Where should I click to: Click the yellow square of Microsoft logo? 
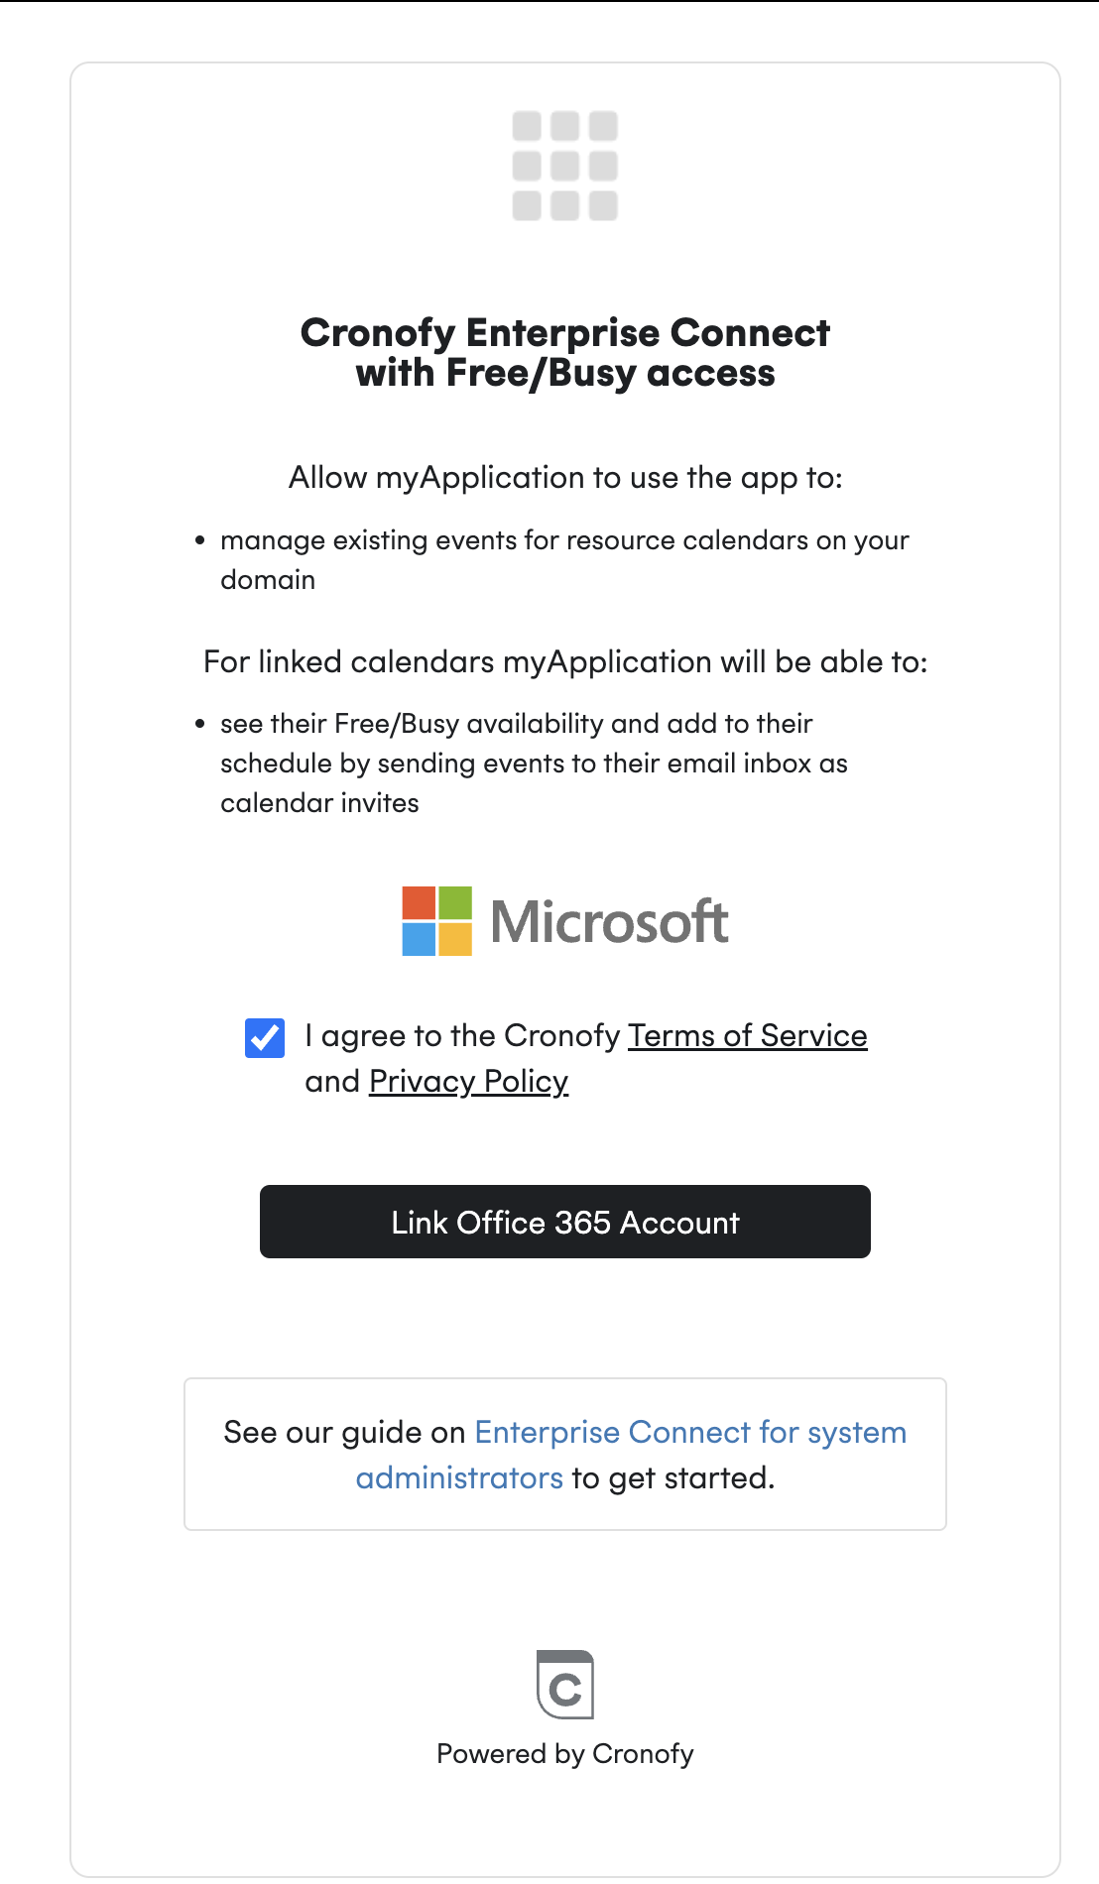coord(455,939)
